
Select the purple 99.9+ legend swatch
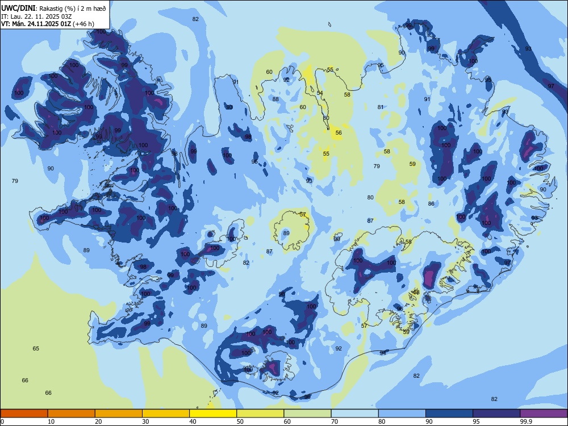click(x=544, y=414)
